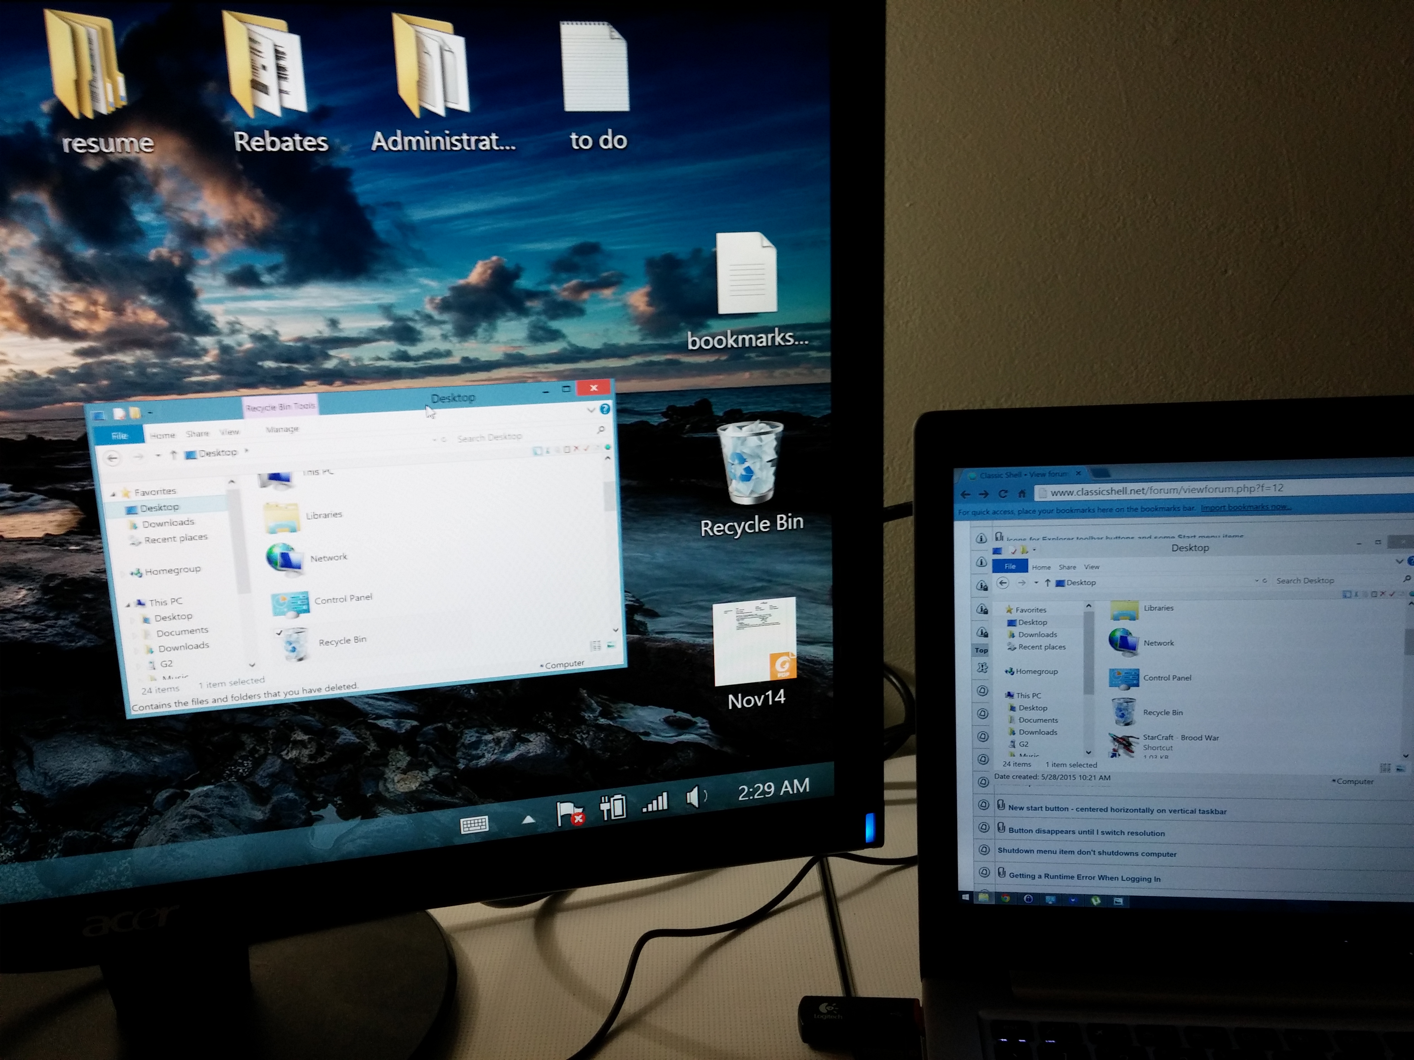The height and width of the screenshot is (1060, 1414).
Task: Show hidden tray icons with up arrow
Action: [528, 819]
